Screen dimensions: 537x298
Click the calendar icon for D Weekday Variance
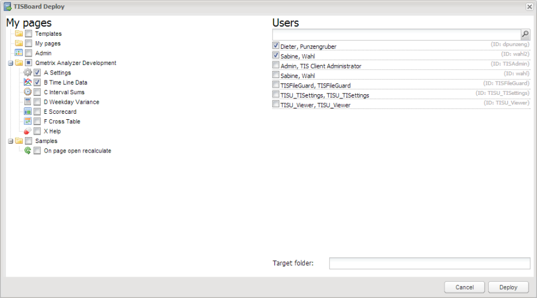pyautogui.click(x=27, y=101)
